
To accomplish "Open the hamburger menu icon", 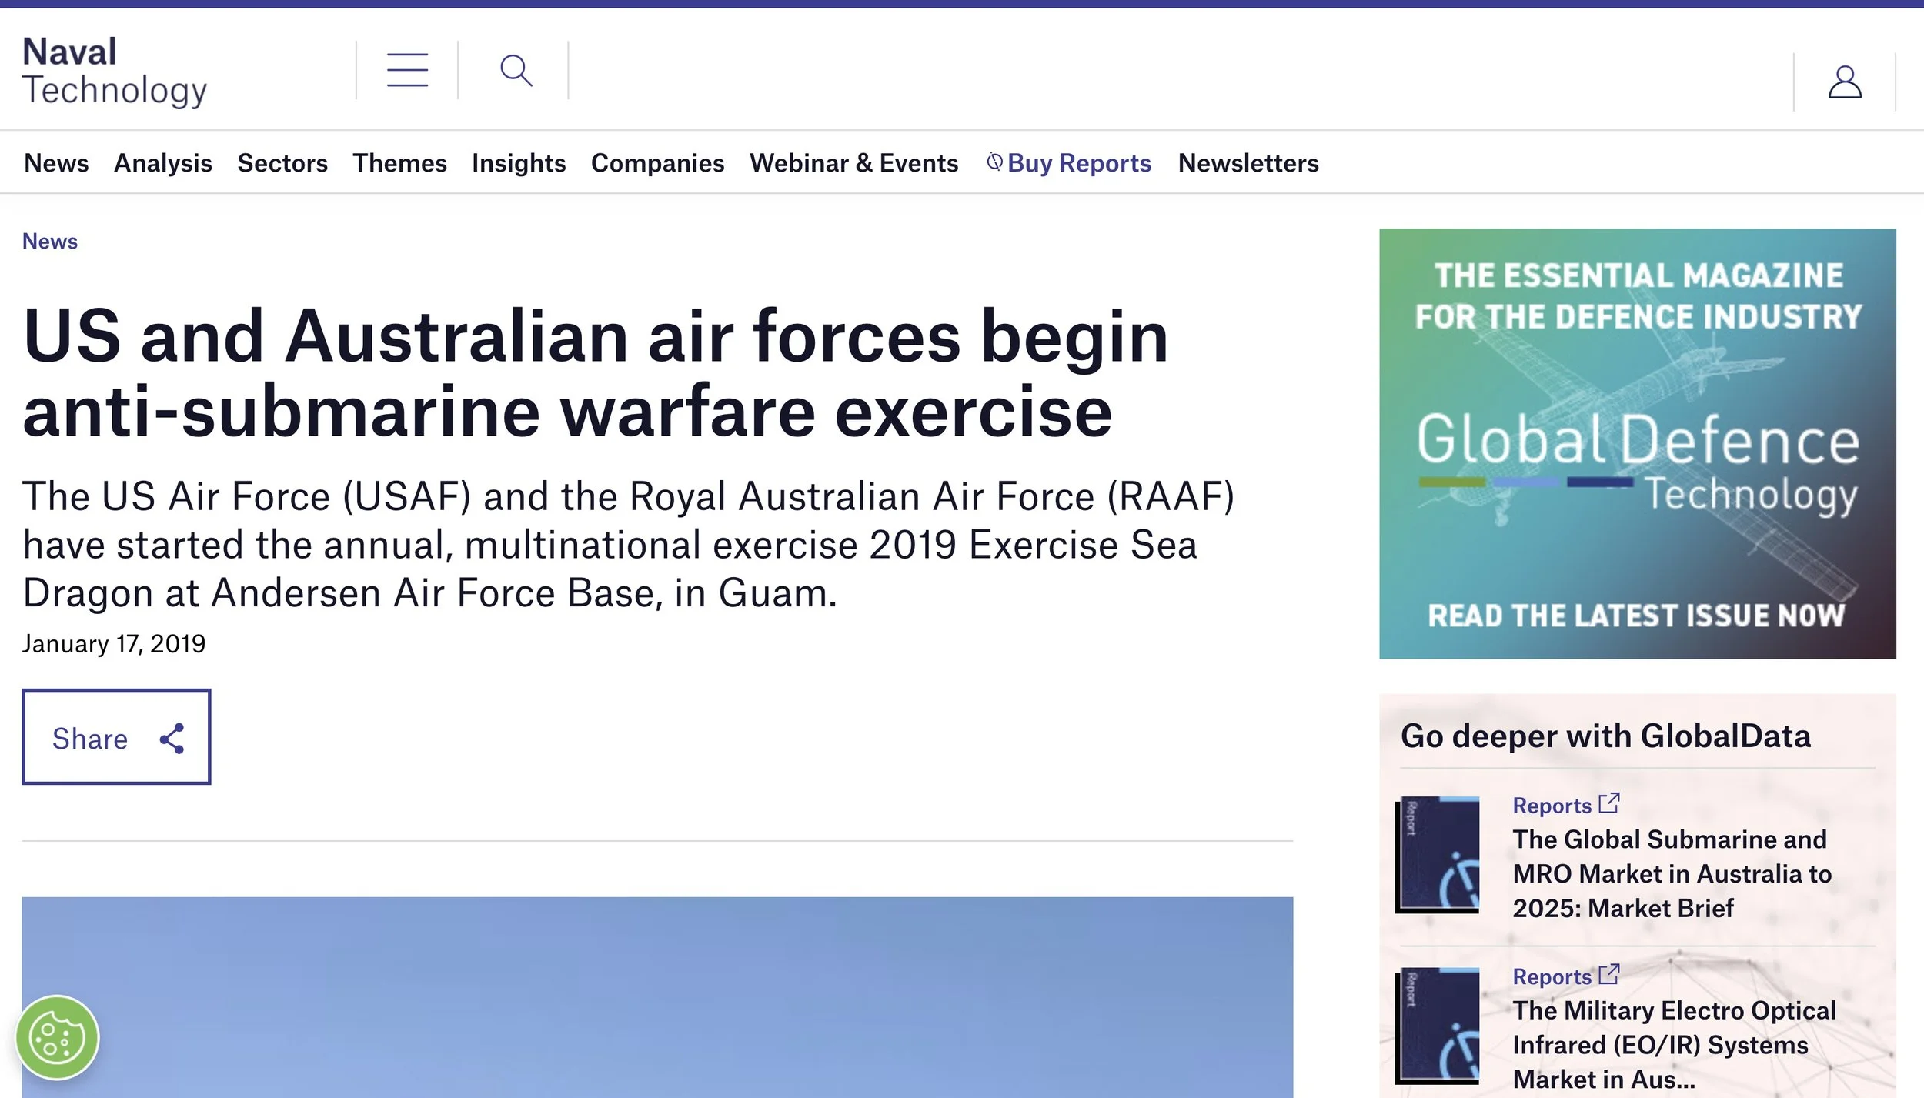I will [407, 70].
